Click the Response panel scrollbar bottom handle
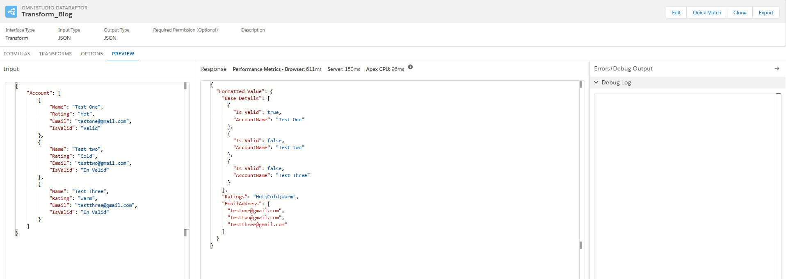Viewport: 786px width, 279px height. [x=580, y=245]
